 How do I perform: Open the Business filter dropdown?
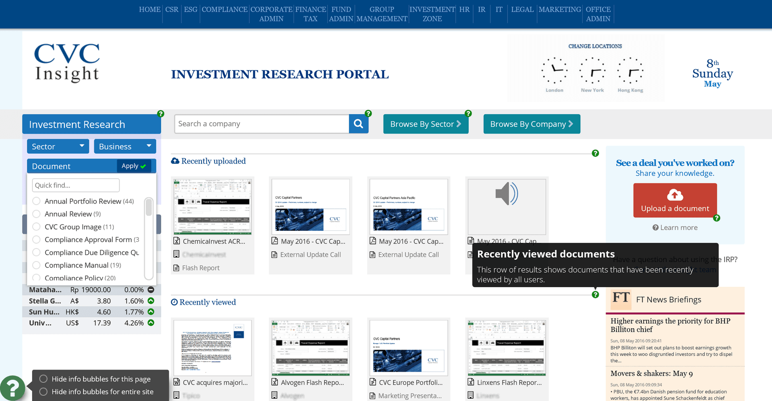[x=125, y=146]
